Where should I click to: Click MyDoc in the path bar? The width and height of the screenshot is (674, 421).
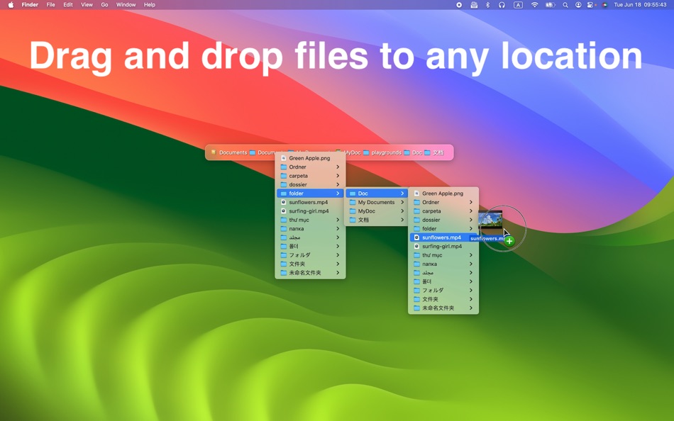(353, 152)
